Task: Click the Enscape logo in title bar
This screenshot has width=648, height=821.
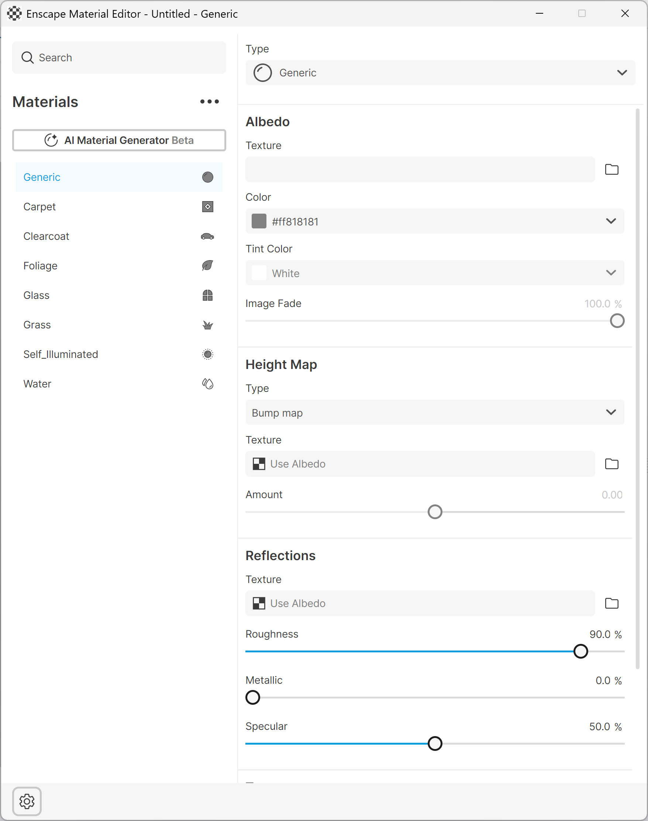Action: 14,14
